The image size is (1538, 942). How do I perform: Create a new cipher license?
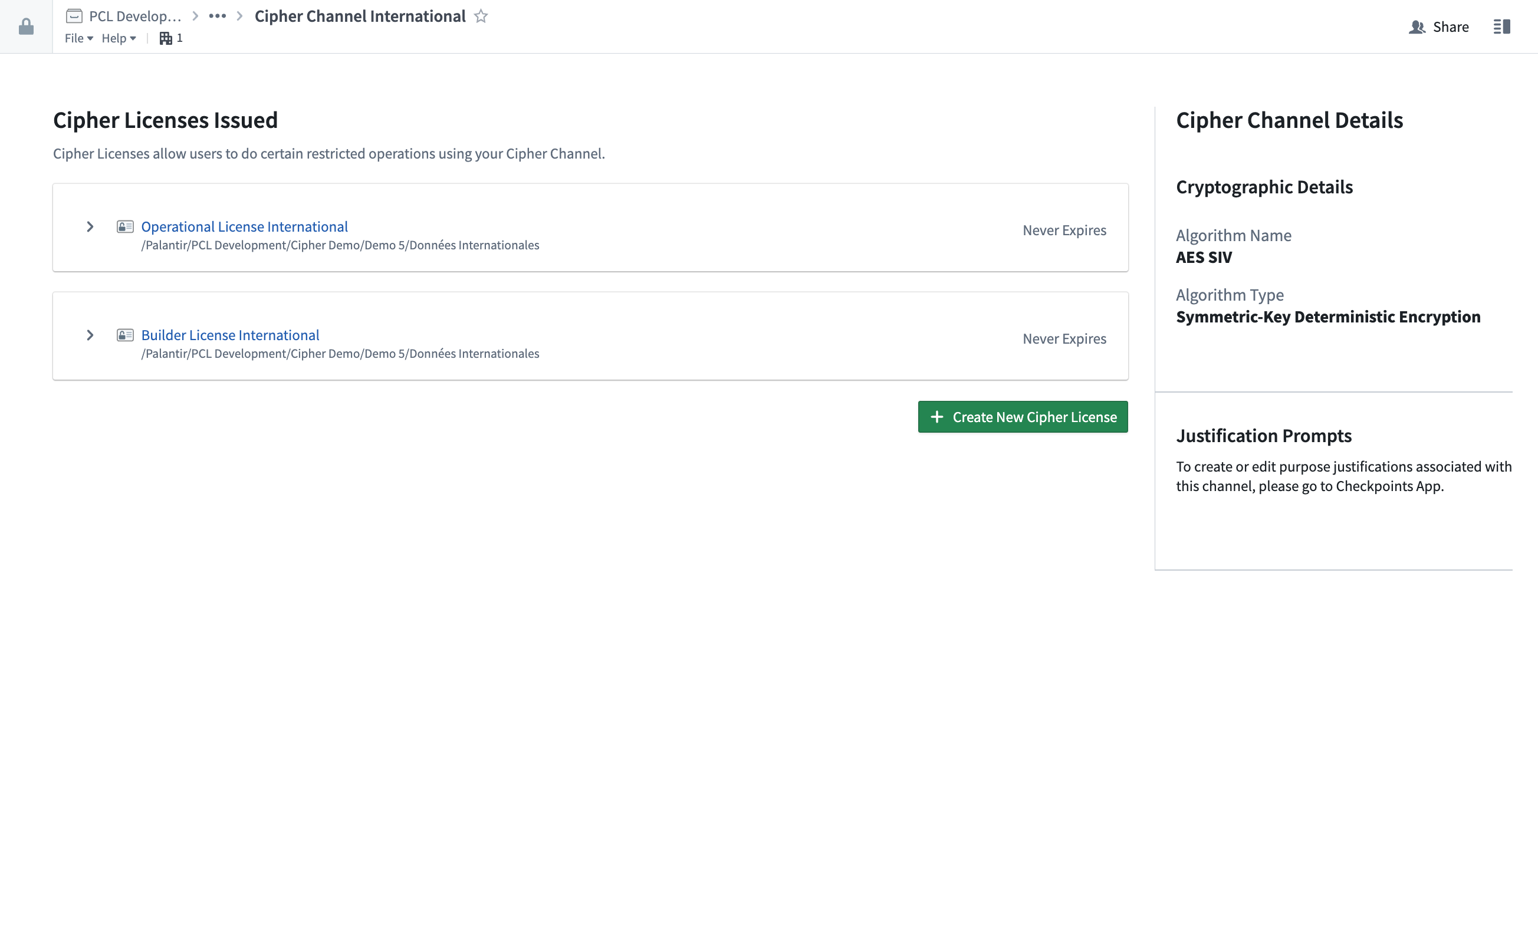pos(1023,417)
